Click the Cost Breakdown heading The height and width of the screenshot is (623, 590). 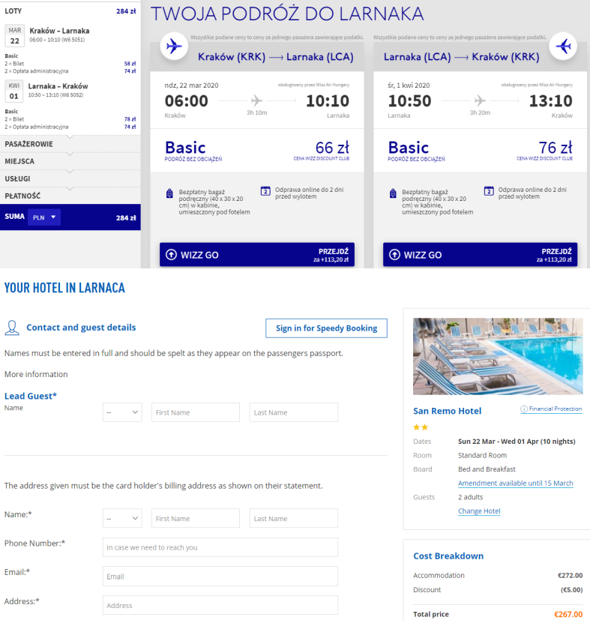pos(448,556)
